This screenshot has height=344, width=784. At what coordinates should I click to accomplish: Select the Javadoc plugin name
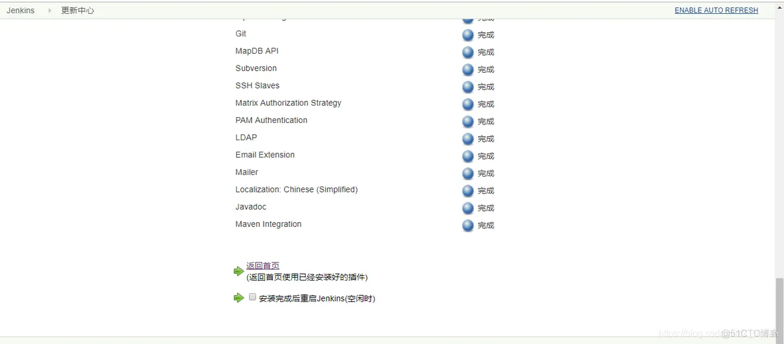click(x=250, y=206)
